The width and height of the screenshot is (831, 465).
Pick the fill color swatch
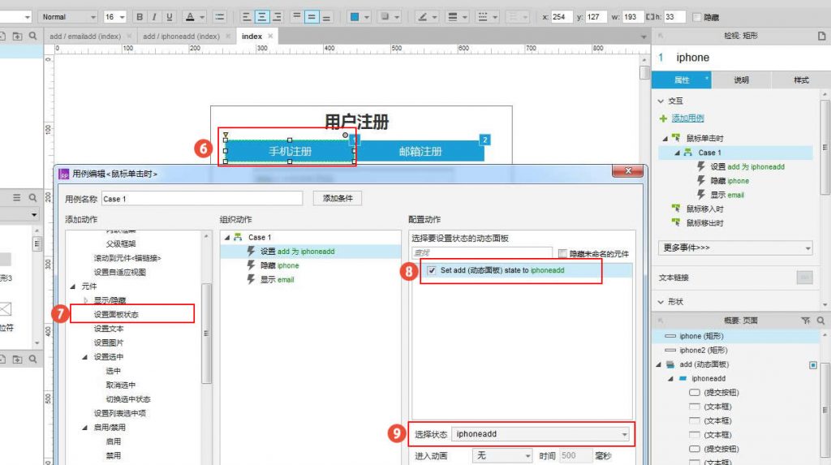pos(355,17)
